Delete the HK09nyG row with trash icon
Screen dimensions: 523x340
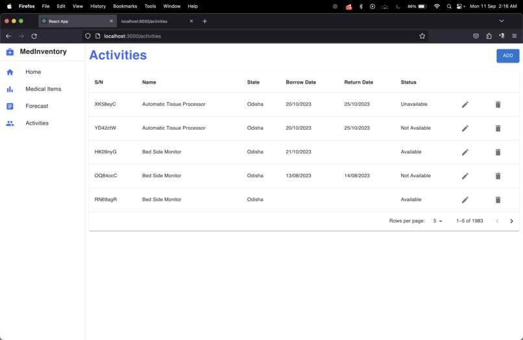pos(498,152)
